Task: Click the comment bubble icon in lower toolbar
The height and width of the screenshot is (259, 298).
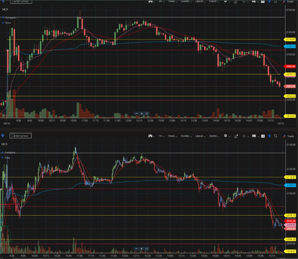Action: pos(254,136)
